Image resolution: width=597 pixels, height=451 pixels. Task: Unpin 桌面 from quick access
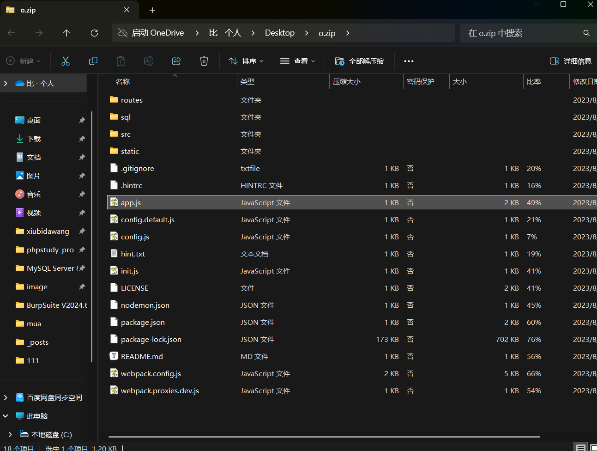pyautogui.click(x=82, y=120)
